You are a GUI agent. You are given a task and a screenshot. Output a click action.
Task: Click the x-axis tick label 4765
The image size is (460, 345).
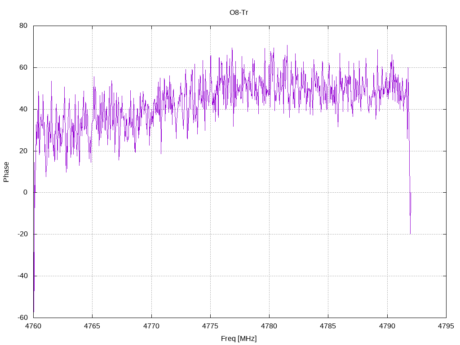tap(92, 326)
